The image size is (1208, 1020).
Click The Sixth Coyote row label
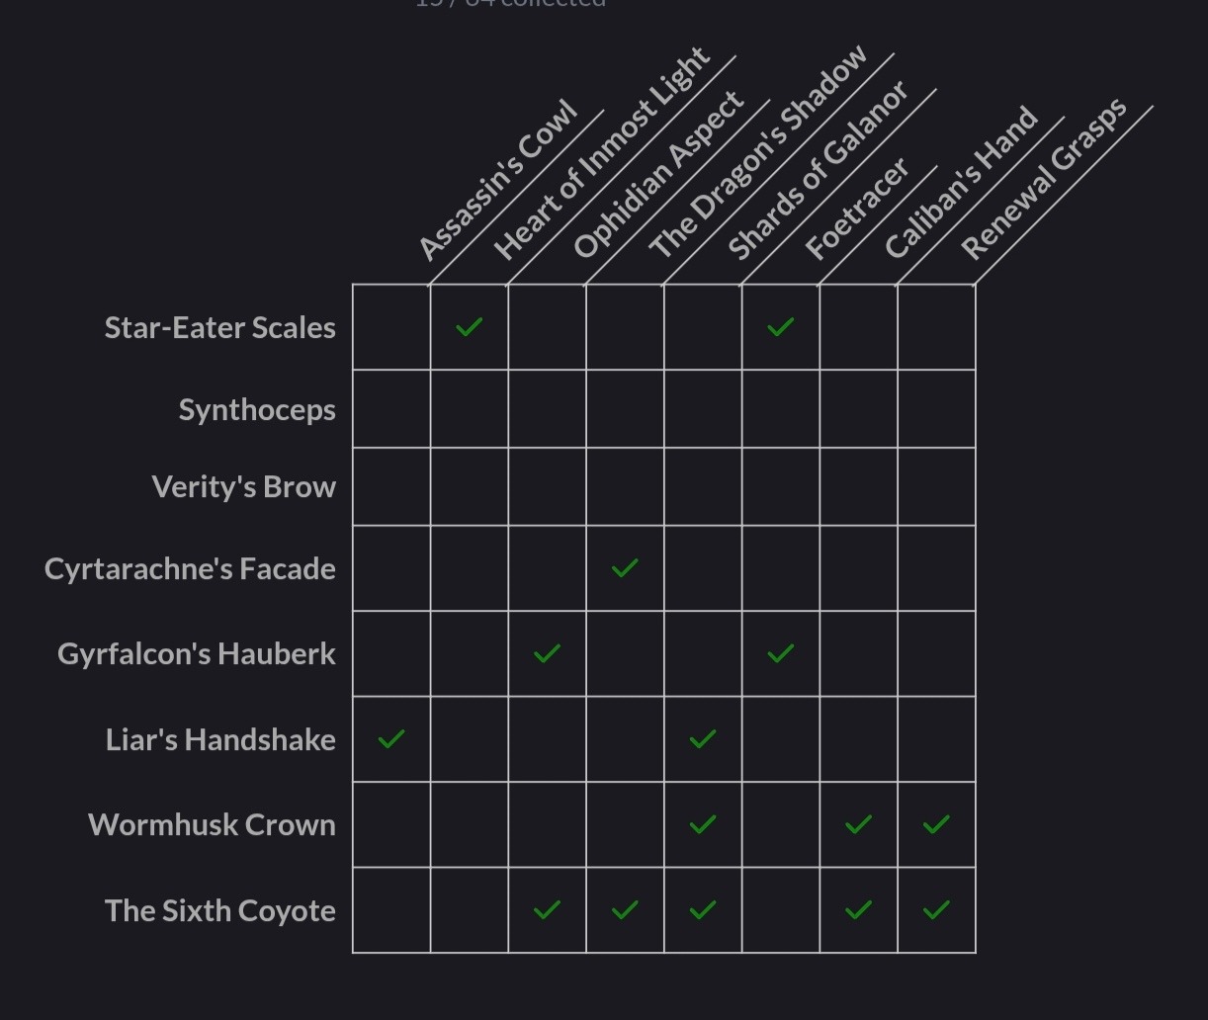coord(220,910)
